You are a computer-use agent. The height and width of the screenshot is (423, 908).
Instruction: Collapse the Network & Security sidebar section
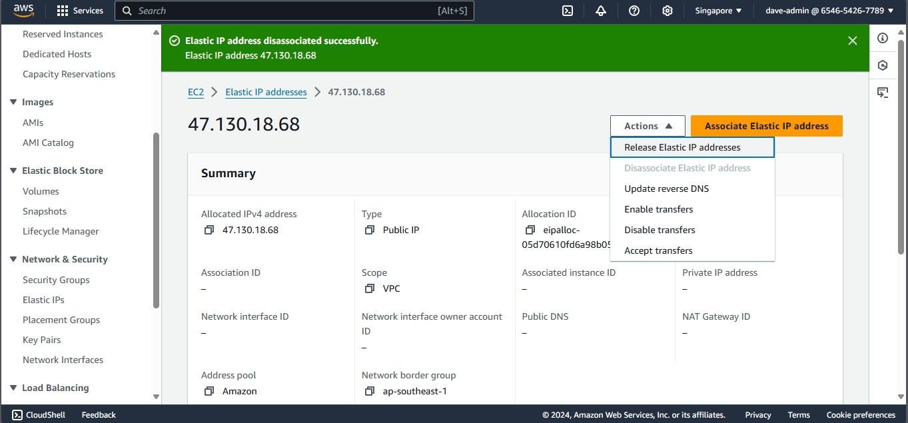point(13,259)
